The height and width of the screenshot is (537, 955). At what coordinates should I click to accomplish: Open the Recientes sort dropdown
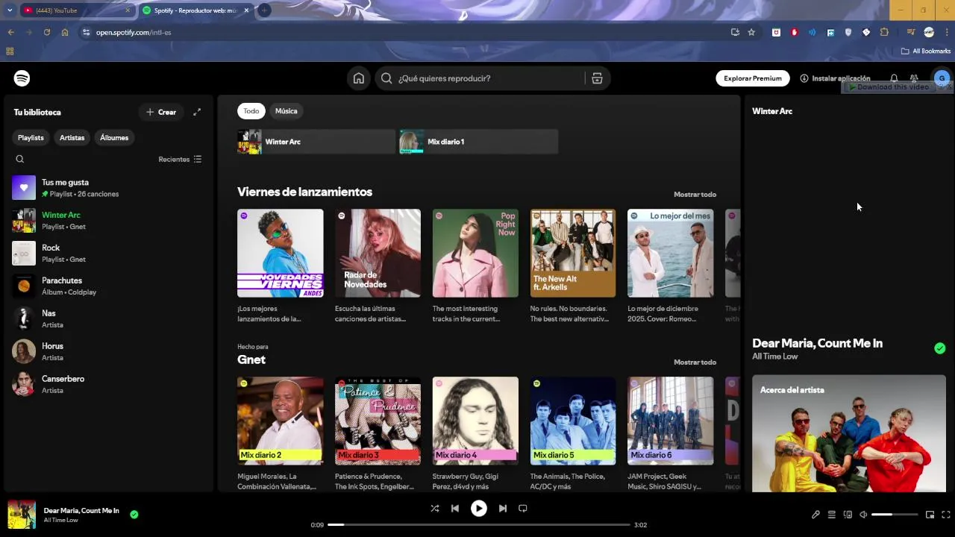tap(180, 159)
